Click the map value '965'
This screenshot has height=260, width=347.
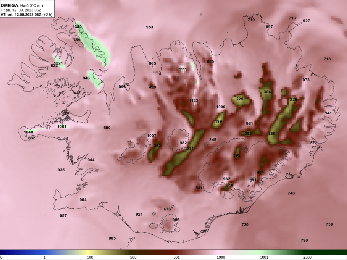[x=152, y=63]
